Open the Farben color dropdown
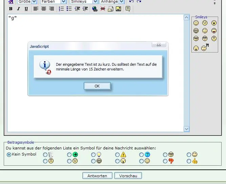 [63, 2]
